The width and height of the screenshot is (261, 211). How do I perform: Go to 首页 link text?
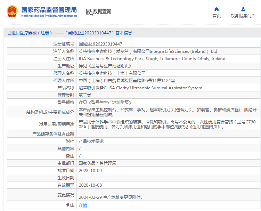217,16
